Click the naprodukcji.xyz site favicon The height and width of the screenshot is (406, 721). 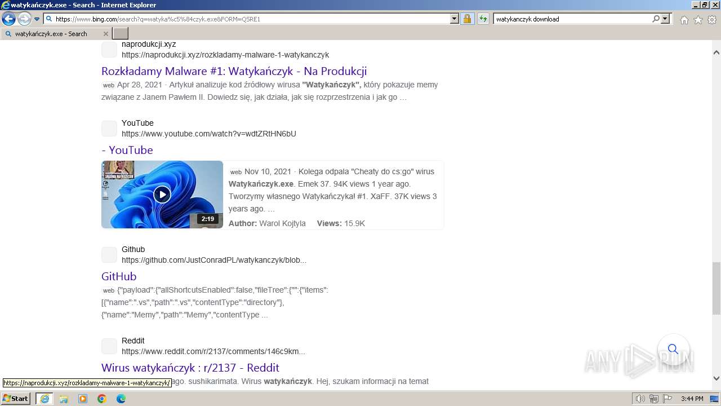109,50
